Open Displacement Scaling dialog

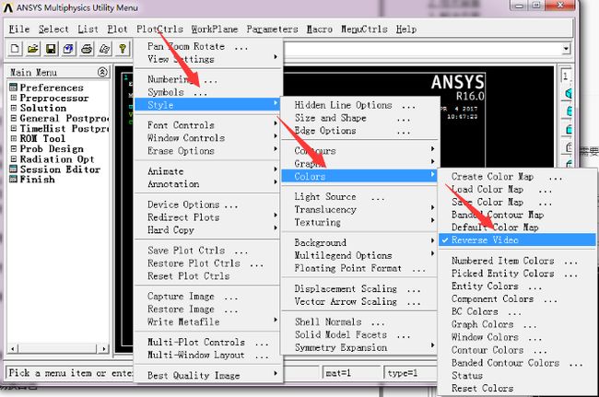pos(359,288)
